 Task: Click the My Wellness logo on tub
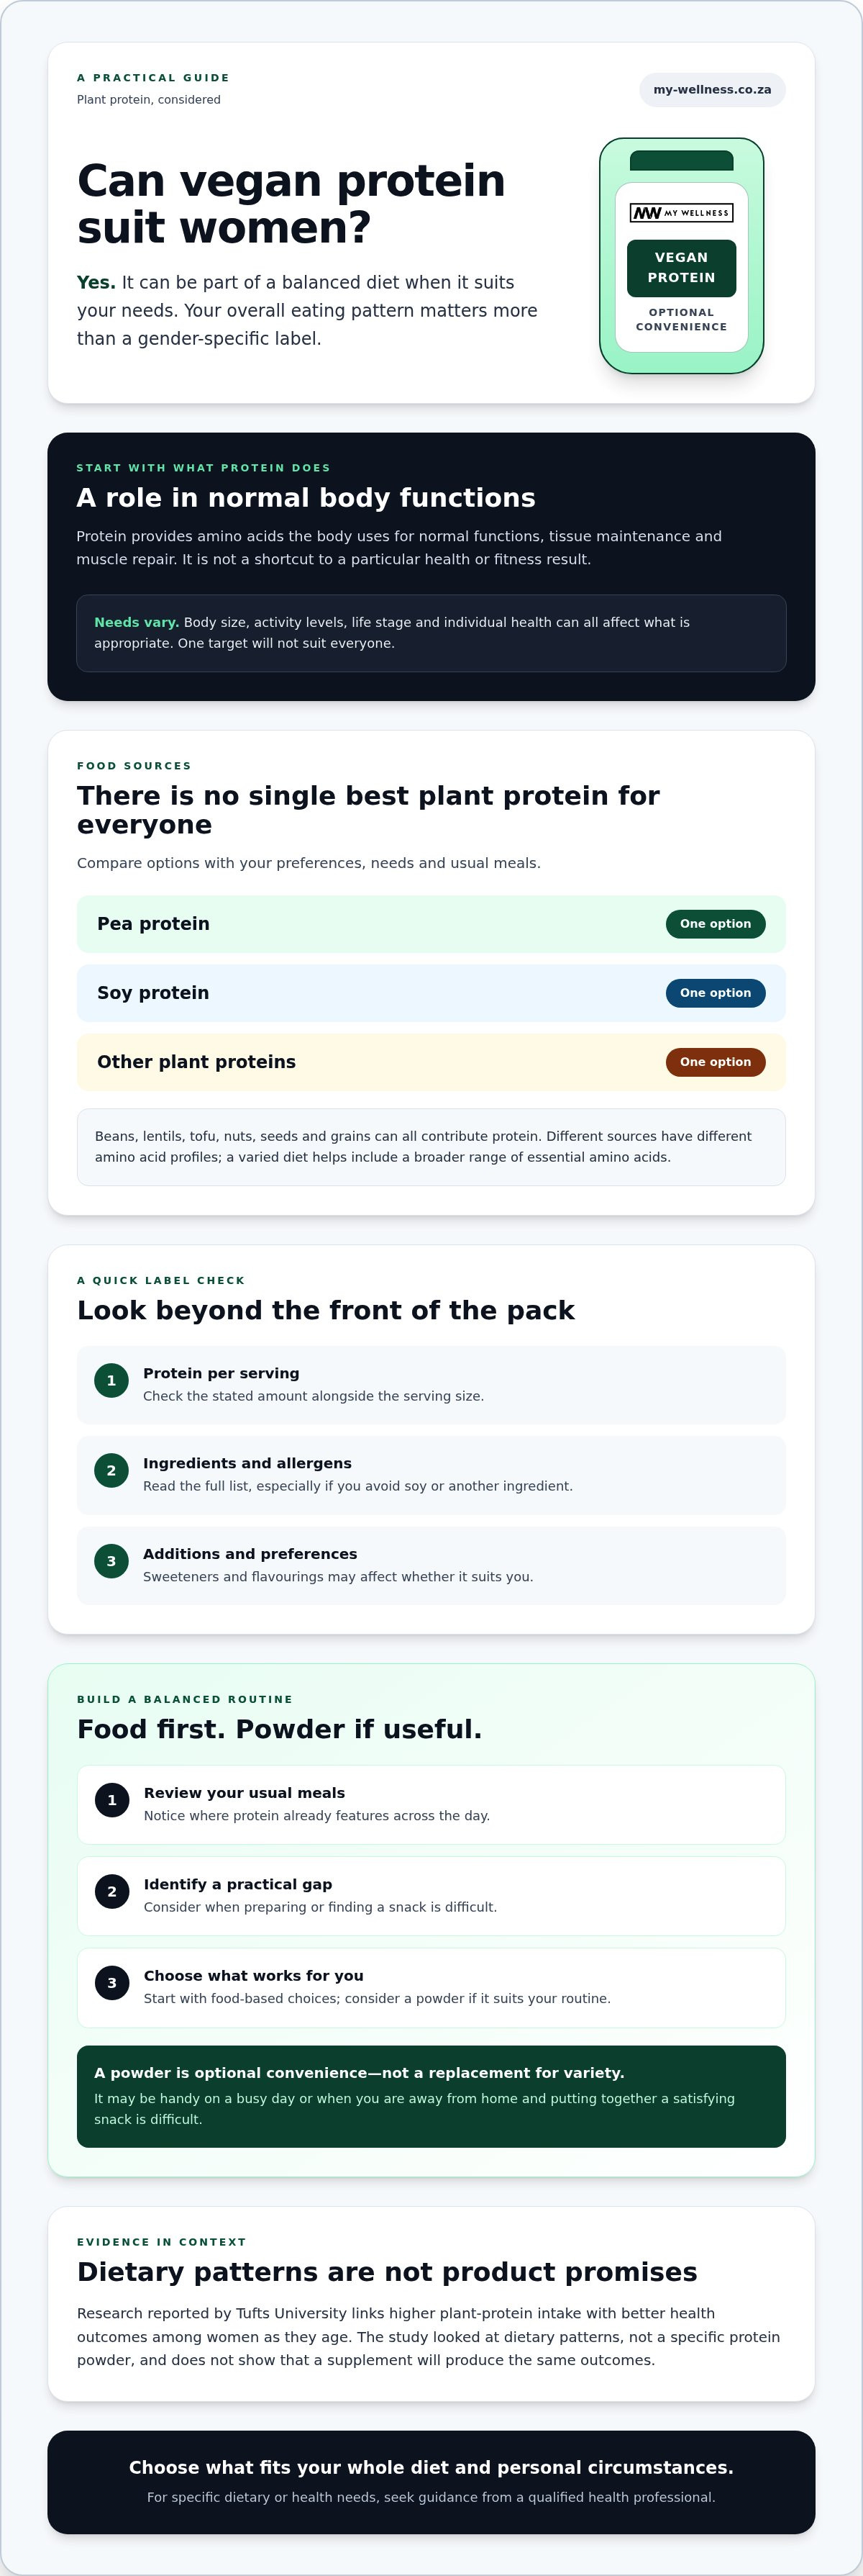681,213
